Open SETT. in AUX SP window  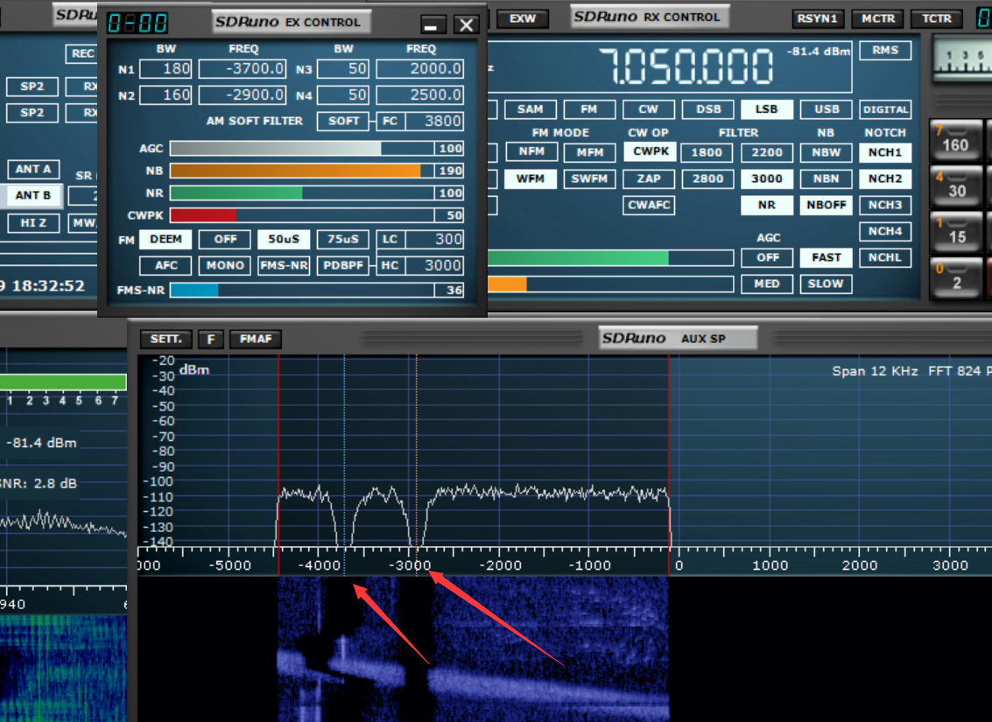pos(165,340)
